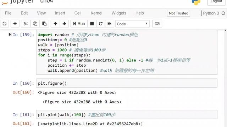
Task: Click the Out[161] prompt area
Action: [x=23, y=124]
